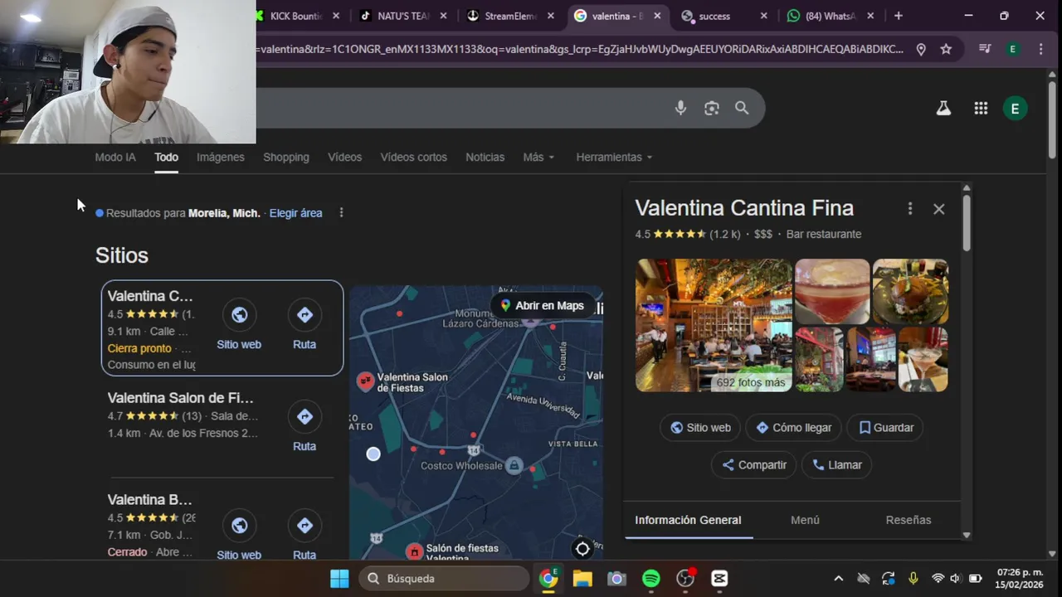Open CapCut from the taskbar
Screen dimensions: 1062x597
tap(719, 578)
